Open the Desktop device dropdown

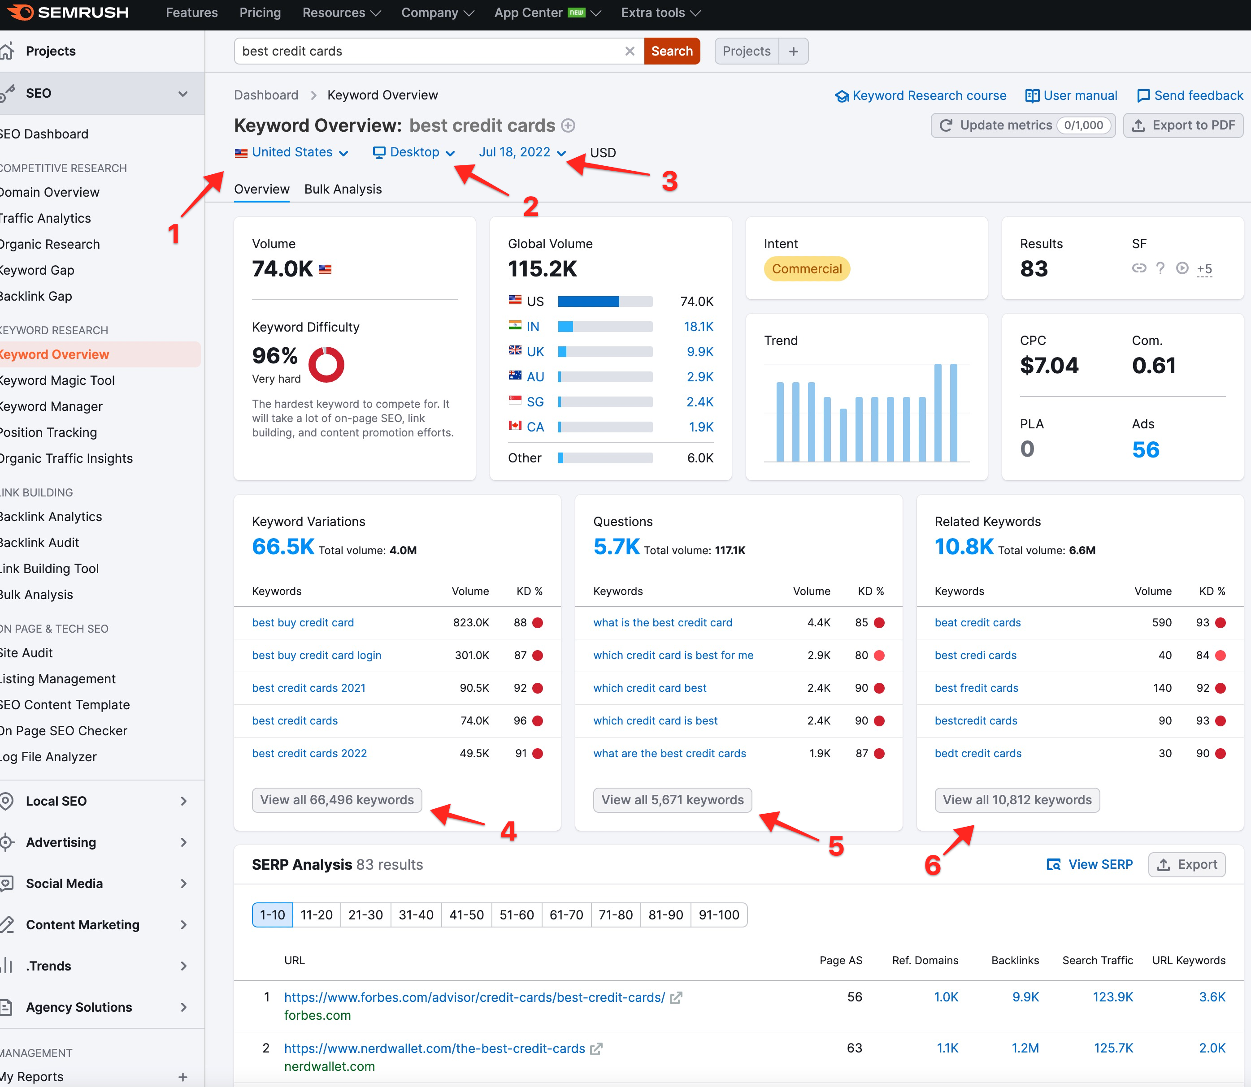tap(414, 152)
